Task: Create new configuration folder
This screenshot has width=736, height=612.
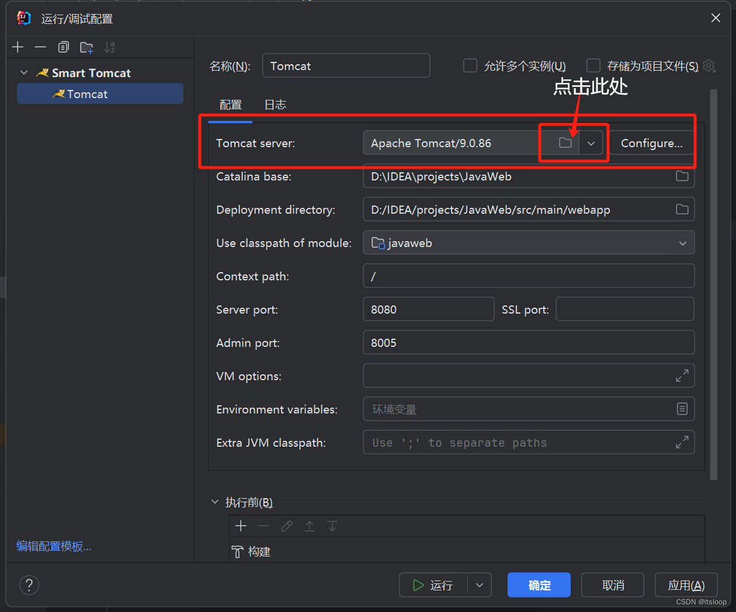Action: click(86, 47)
